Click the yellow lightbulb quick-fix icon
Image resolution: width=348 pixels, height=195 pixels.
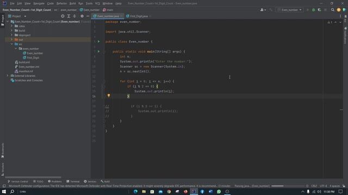pos(109,95)
